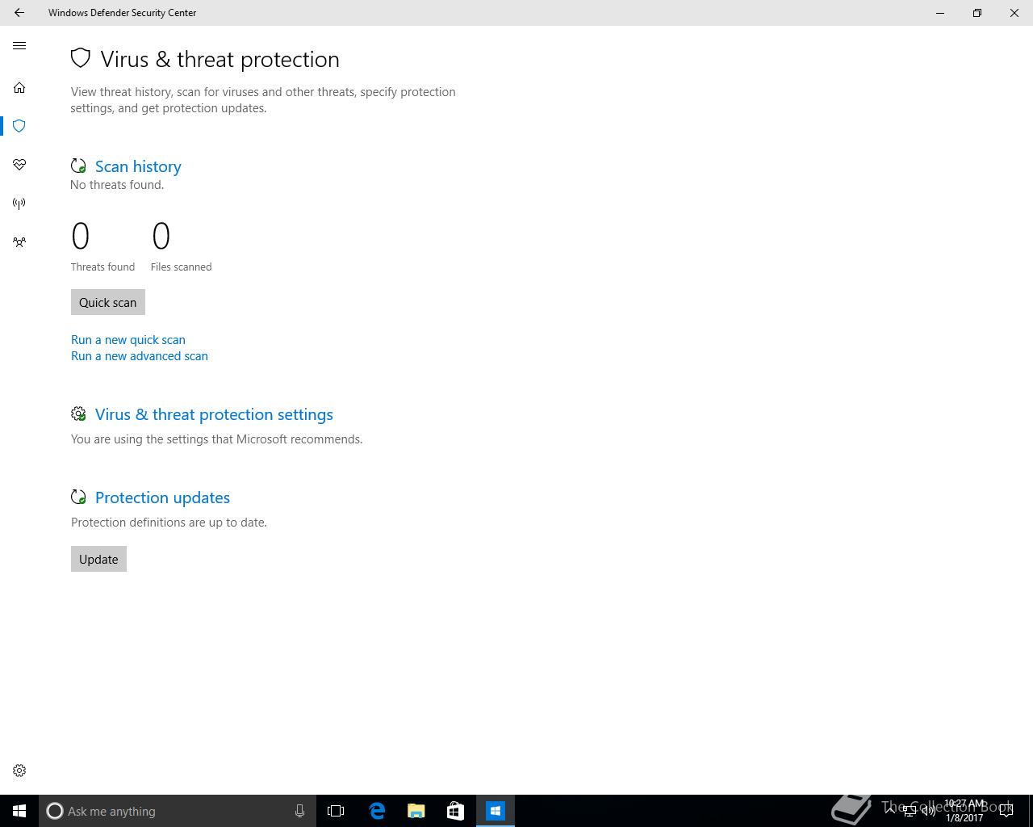
Task: Open the Store from taskbar
Action: tap(455, 811)
